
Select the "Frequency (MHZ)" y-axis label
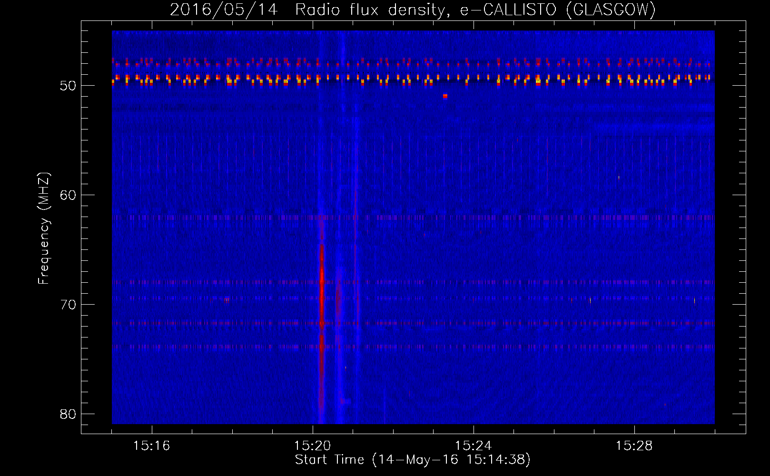coord(44,228)
